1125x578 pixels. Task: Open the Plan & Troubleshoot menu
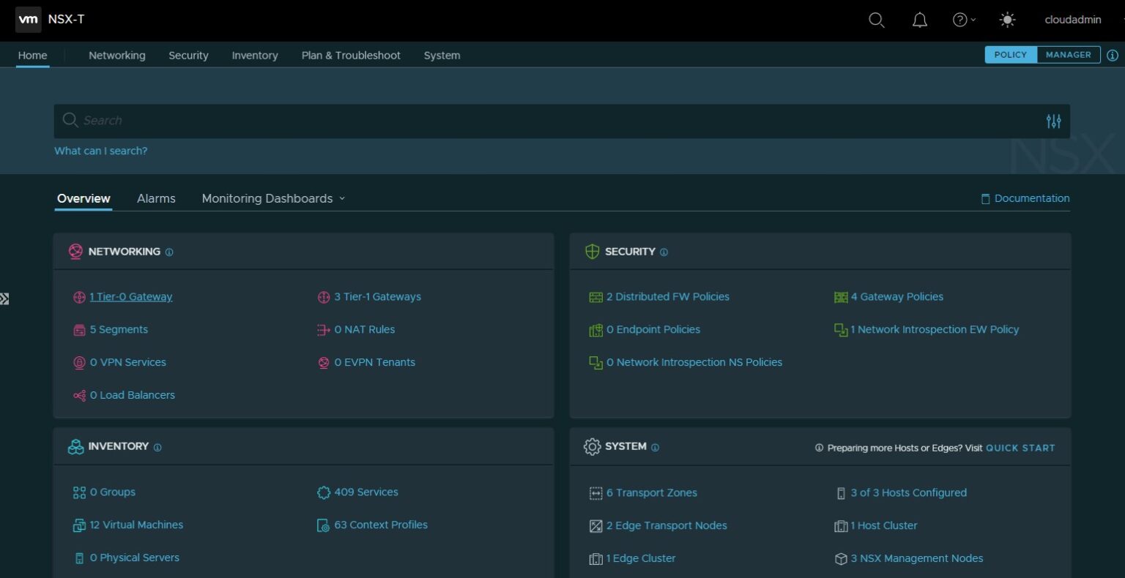tap(351, 55)
